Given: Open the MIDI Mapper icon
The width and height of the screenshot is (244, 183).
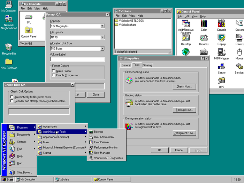Looking at the screenshot, I should 221,52.
